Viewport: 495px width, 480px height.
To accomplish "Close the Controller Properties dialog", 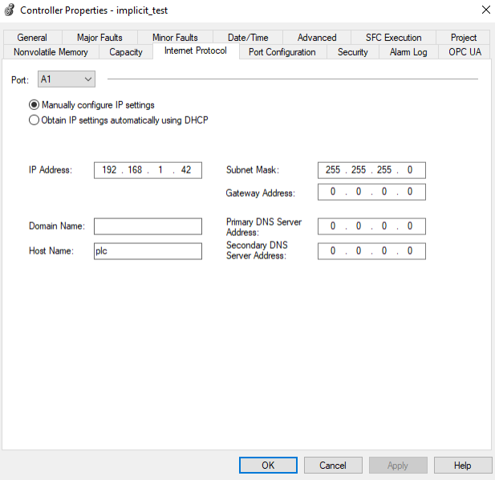I will (485, 10).
